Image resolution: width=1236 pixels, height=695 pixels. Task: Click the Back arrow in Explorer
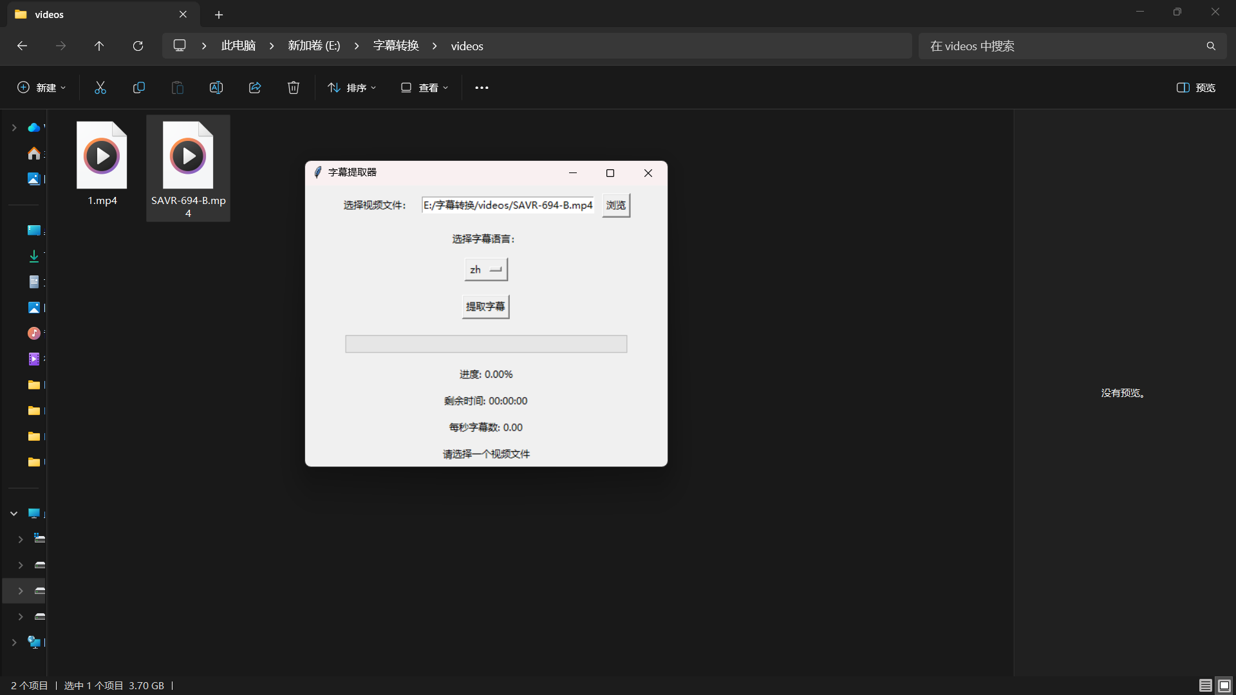coord(22,46)
